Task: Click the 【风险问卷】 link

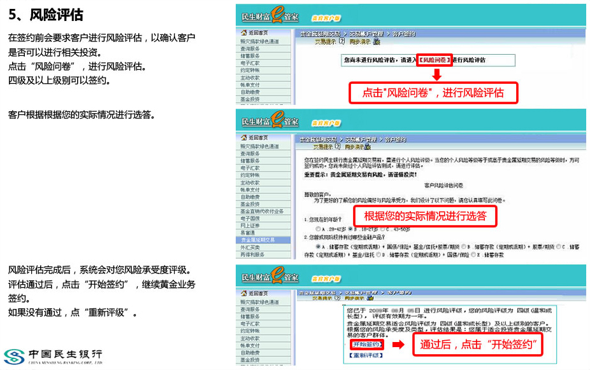Action: [x=435, y=60]
